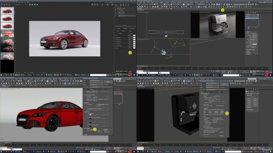Screen dimensions: 273x153
Task: Select Active Time Segment radio button
Action: pyautogui.click(x=204, y=98)
